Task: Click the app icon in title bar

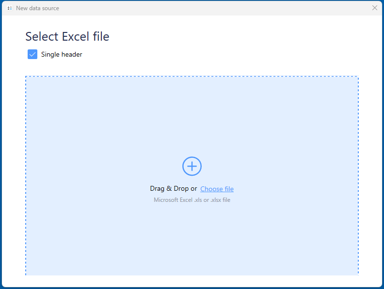Action: [10, 8]
